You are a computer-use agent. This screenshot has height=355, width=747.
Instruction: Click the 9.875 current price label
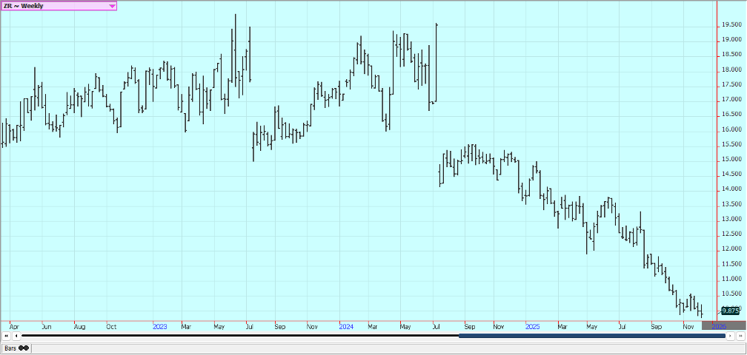[730, 311]
